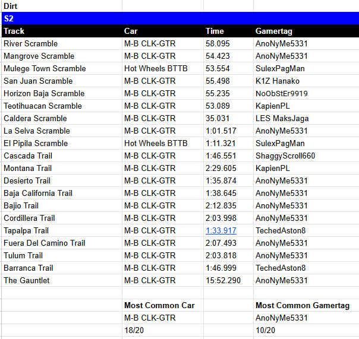The height and width of the screenshot is (339, 359).
Task: Select the LES MaksJaga gamertag cell
Action: pyautogui.click(x=306, y=118)
